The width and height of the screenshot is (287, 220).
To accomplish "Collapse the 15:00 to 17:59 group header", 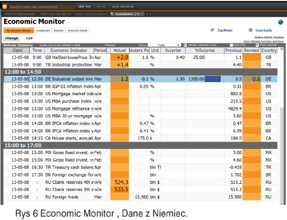I will click(140, 146).
